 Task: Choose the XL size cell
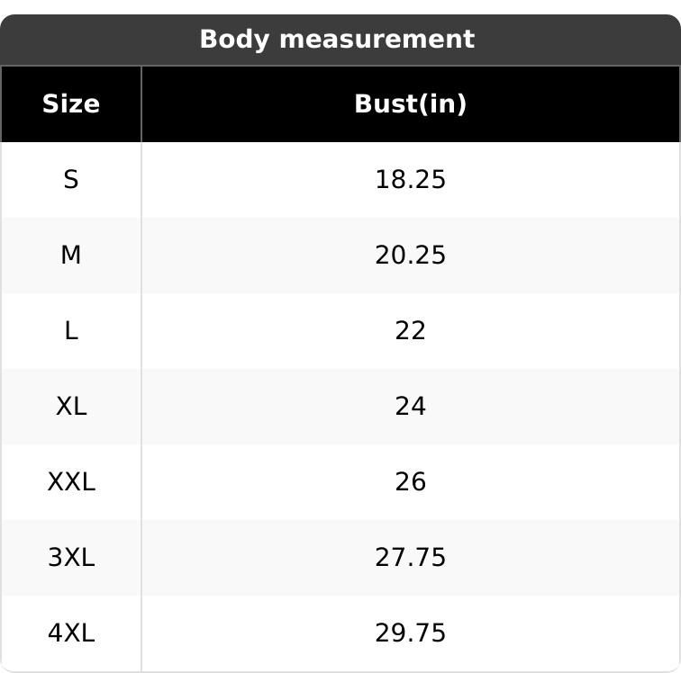[x=71, y=407]
